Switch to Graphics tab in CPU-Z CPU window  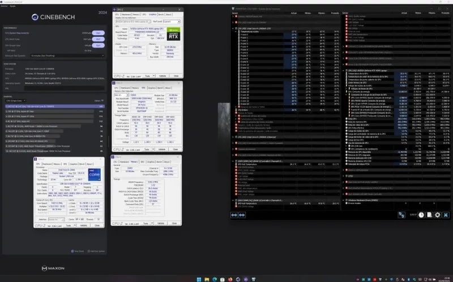74,164
